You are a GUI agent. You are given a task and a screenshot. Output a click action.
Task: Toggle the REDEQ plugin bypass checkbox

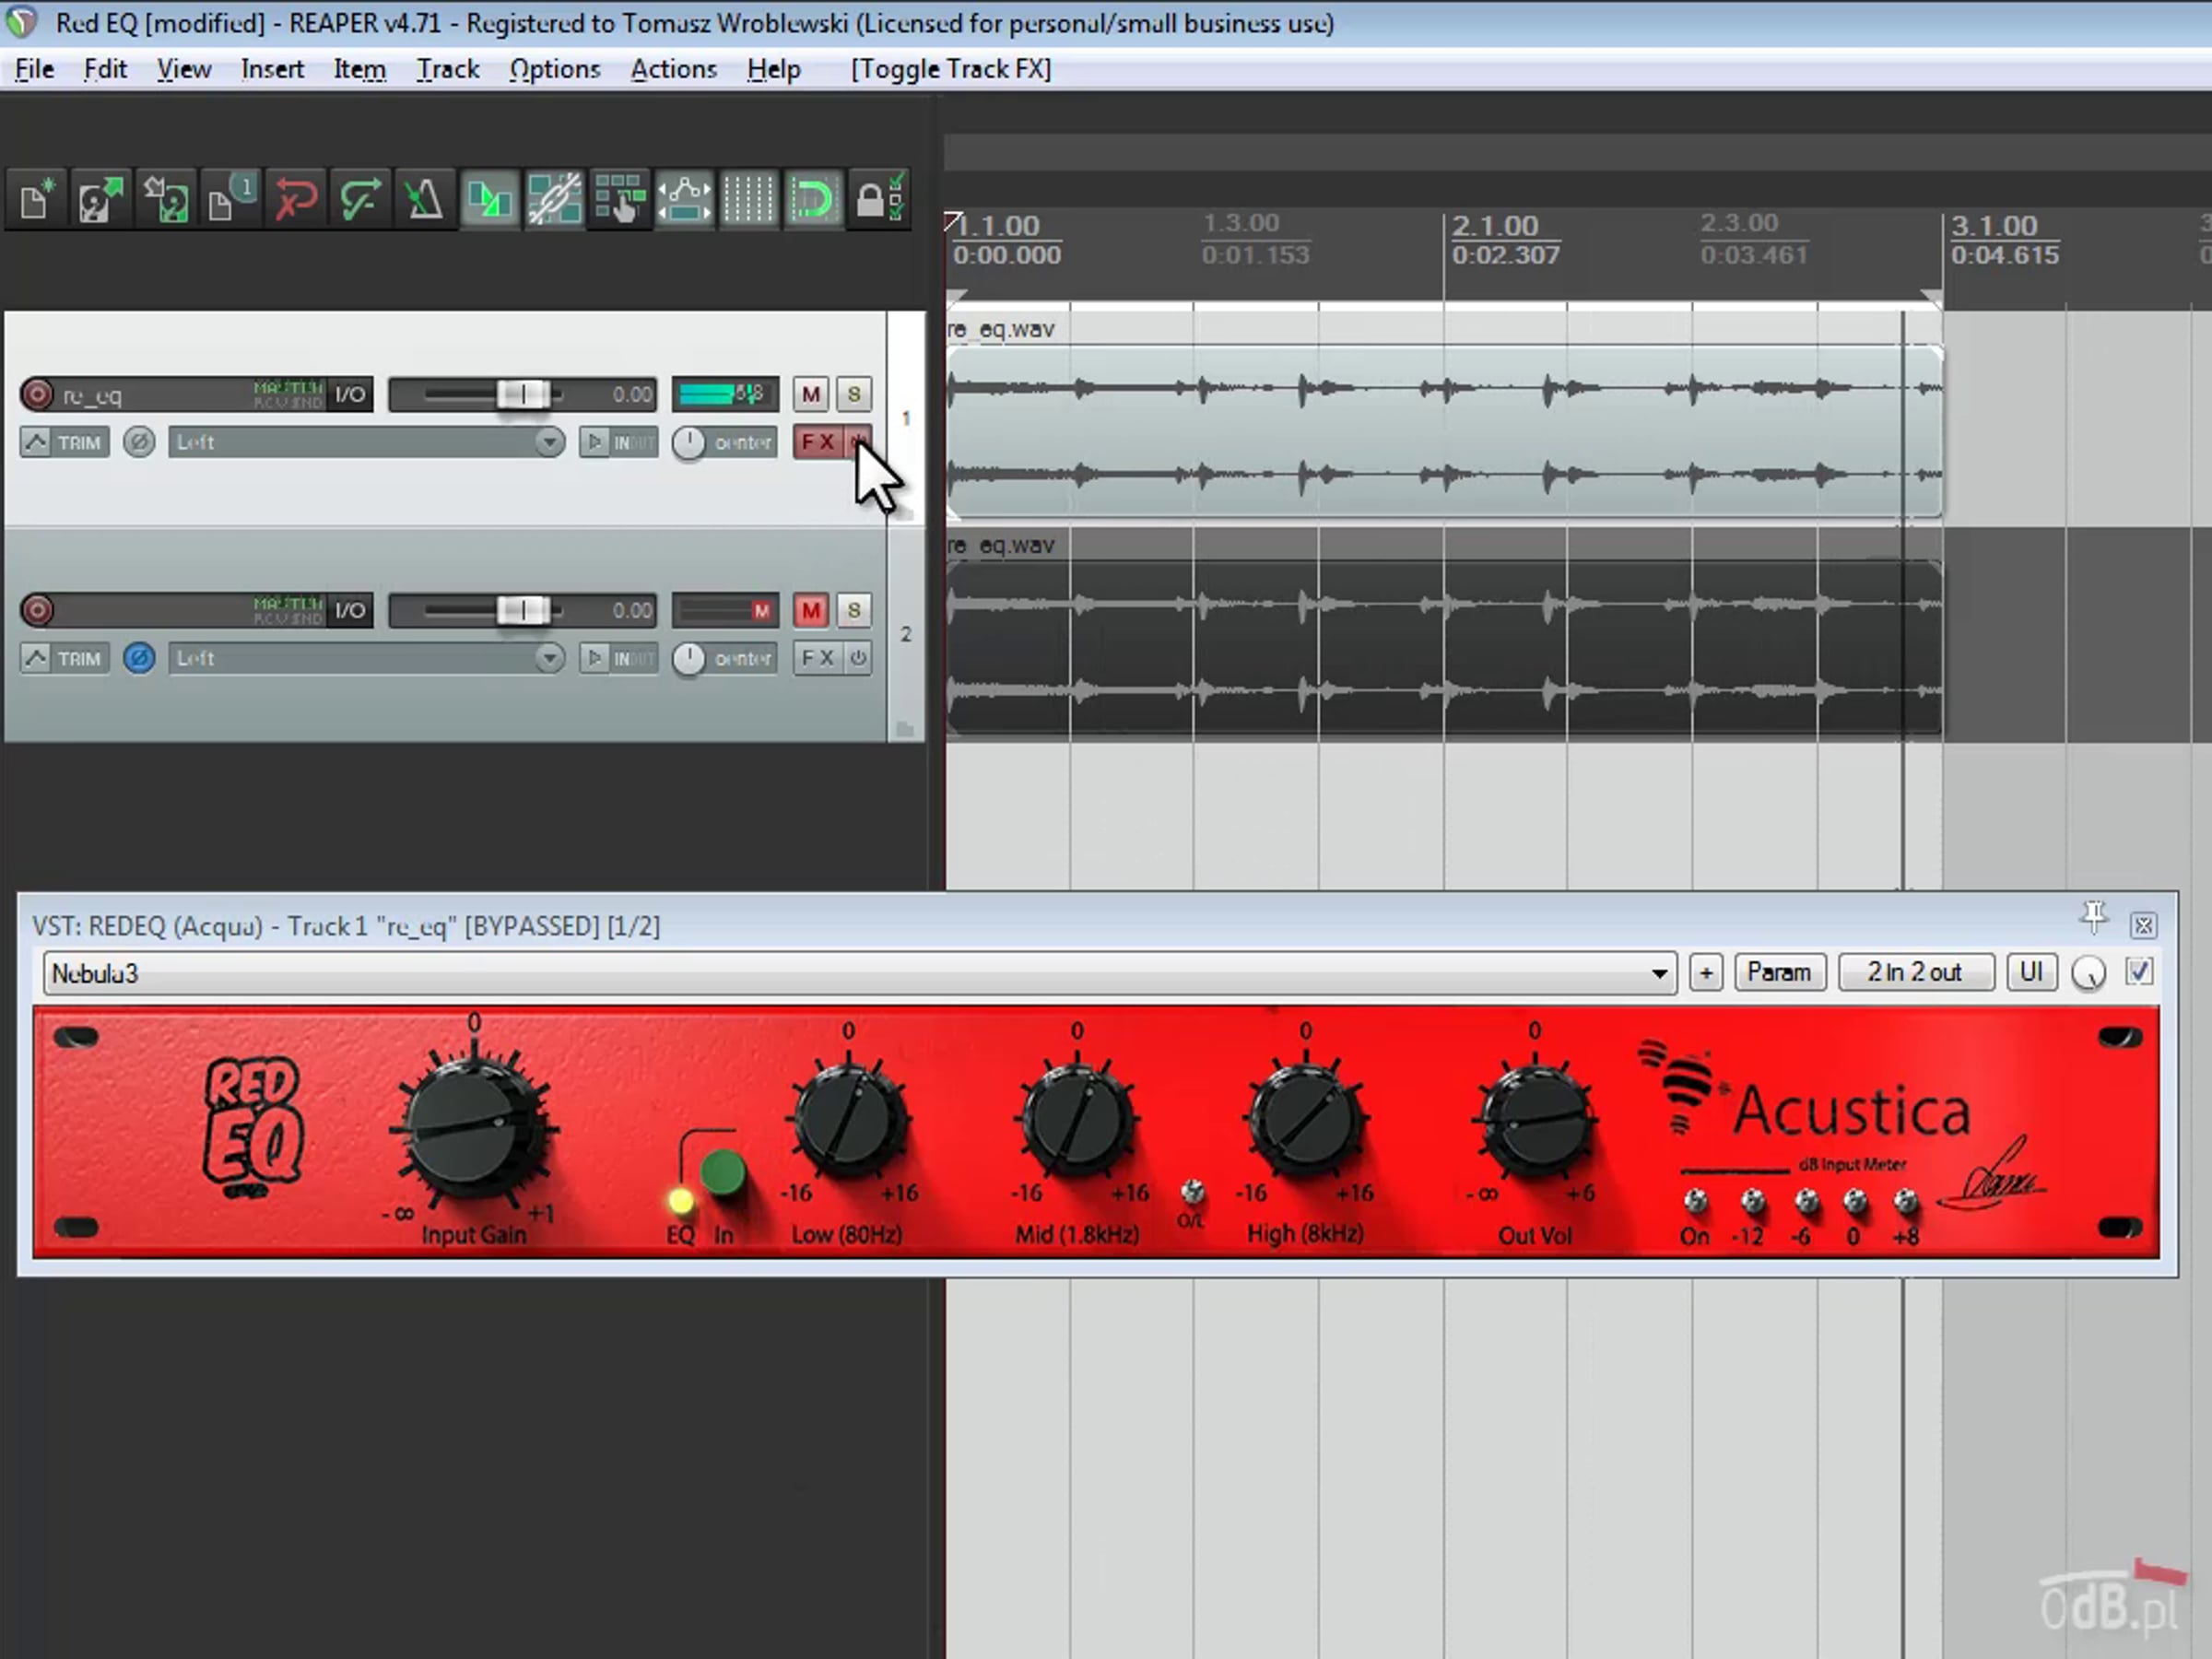[2139, 972]
